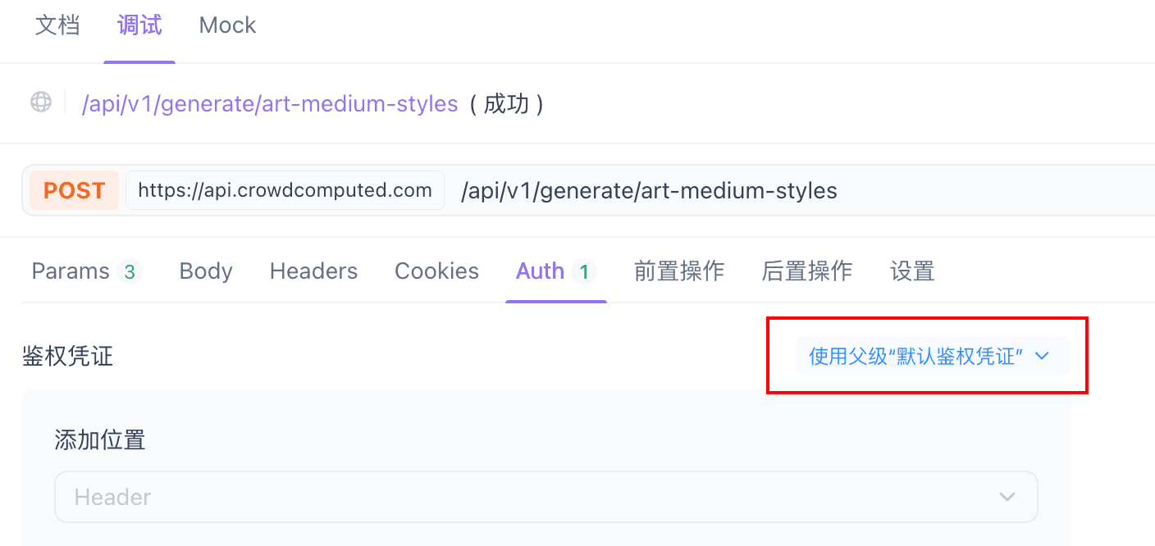The width and height of the screenshot is (1155, 546).
Task: Click the /api/v1/generate/art-medium-styles link
Action: coord(270,103)
